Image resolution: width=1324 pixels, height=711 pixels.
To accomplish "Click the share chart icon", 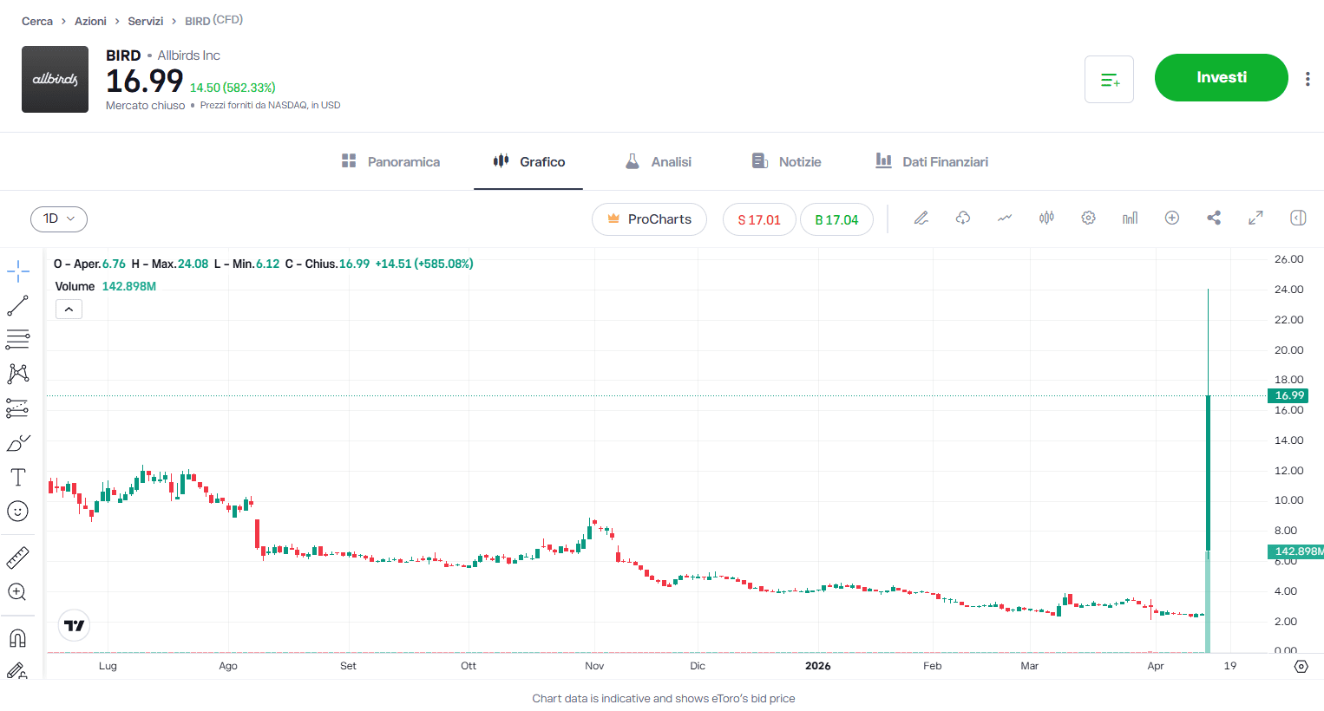I will [x=1214, y=219].
